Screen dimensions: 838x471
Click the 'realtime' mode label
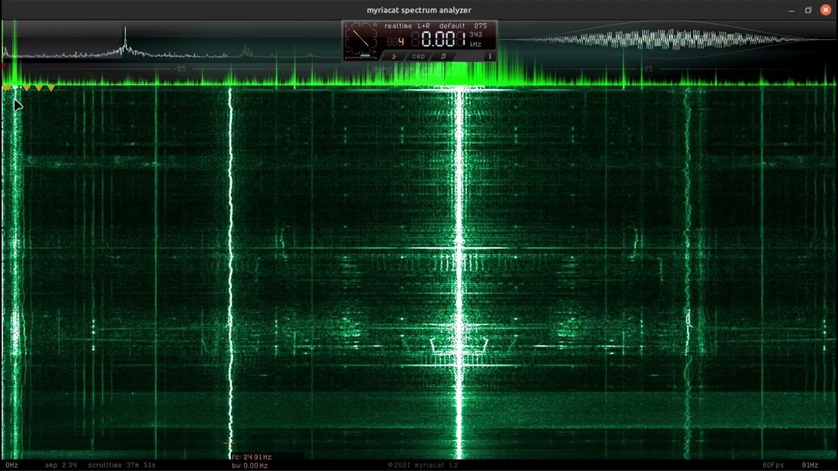pos(398,26)
